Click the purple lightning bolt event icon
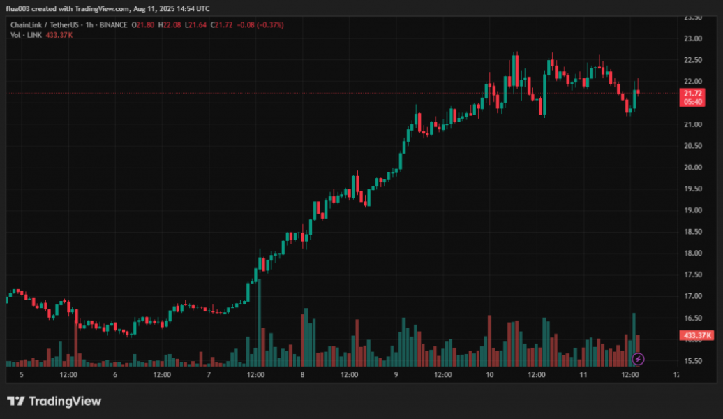Viewport: 723px width, 419px height. (x=638, y=359)
